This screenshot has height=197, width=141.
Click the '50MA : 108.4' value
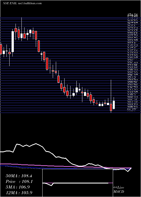tap(19, 176)
